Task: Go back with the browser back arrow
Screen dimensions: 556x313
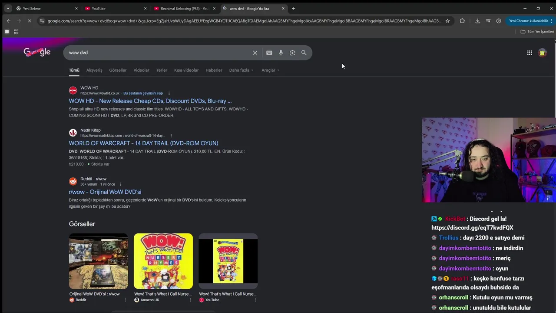Action: click(9, 21)
